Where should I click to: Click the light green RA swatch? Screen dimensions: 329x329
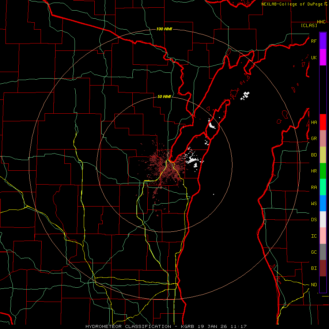click(323, 187)
